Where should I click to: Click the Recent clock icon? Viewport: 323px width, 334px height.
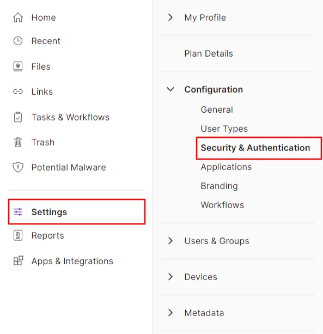tap(18, 41)
